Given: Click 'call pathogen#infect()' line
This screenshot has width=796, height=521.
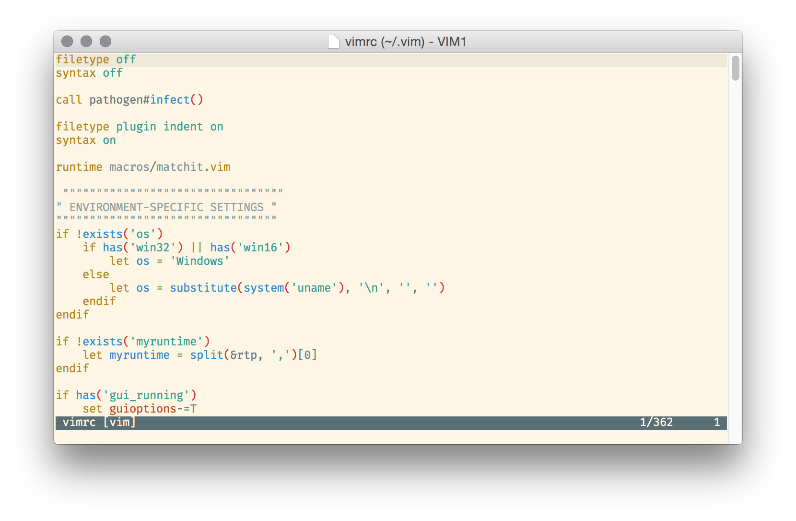Looking at the screenshot, I should coord(129,100).
